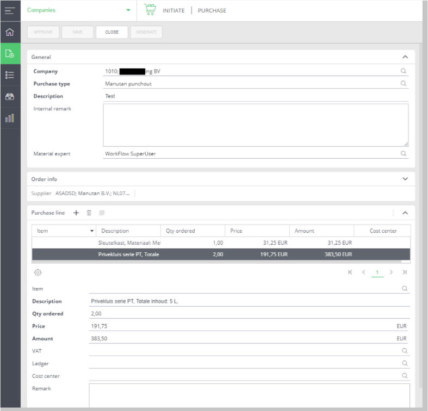
Task: Look up a Cost center via magnifier
Action: (405, 376)
